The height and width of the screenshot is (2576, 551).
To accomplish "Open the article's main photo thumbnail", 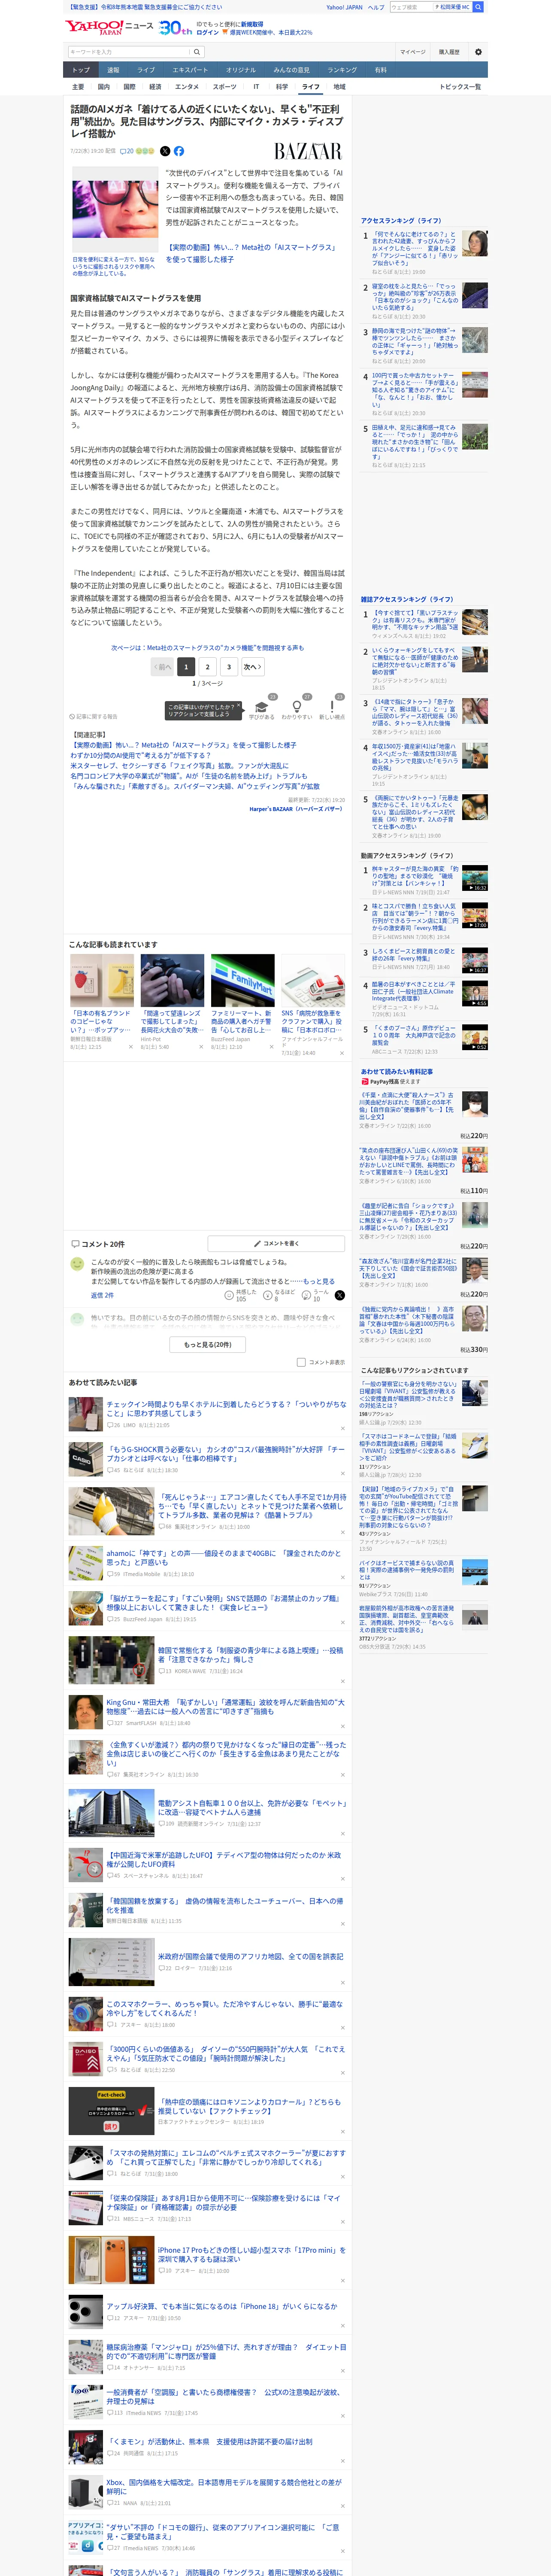I will (115, 210).
